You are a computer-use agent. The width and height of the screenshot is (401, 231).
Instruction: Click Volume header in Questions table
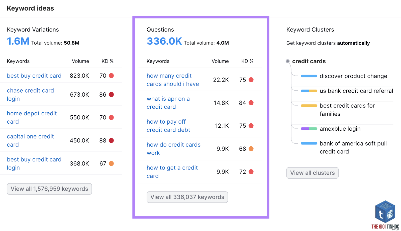point(220,61)
